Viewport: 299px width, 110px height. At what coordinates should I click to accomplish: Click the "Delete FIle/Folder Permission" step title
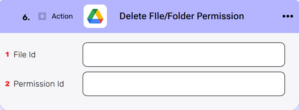pyautogui.click(x=182, y=16)
